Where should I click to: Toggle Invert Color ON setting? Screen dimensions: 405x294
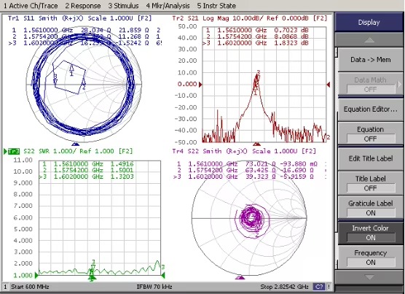click(x=370, y=233)
